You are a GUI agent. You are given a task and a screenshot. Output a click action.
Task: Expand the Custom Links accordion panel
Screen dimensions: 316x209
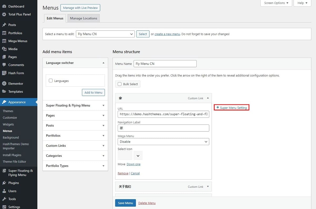pos(75,145)
